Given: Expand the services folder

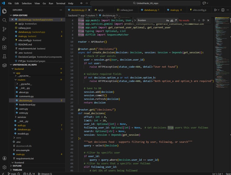Looking at the screenshot, I should point(16,117).
